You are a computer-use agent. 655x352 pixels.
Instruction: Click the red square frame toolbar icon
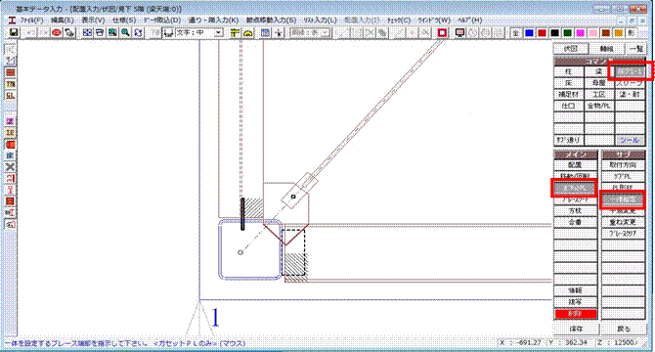(442, 32)
